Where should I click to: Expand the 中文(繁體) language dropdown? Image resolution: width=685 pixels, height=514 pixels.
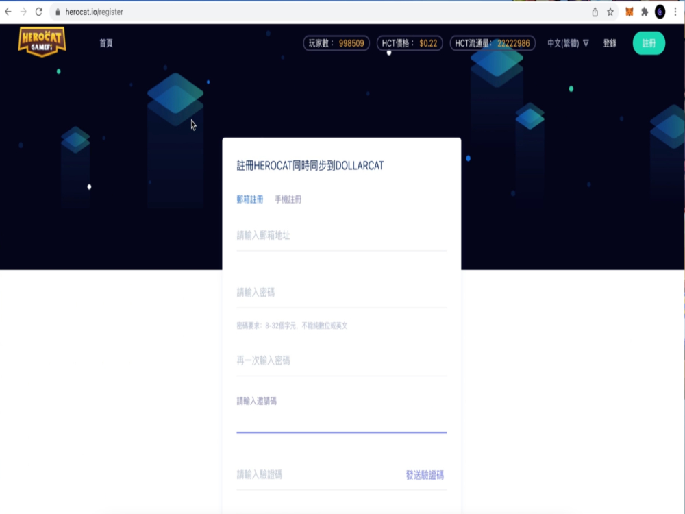click(568, 43)
